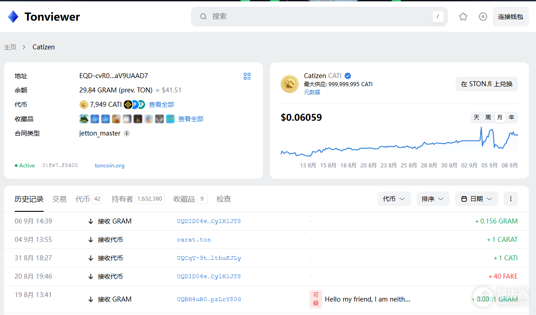Open first collectible thumbnail

[84, 119]
